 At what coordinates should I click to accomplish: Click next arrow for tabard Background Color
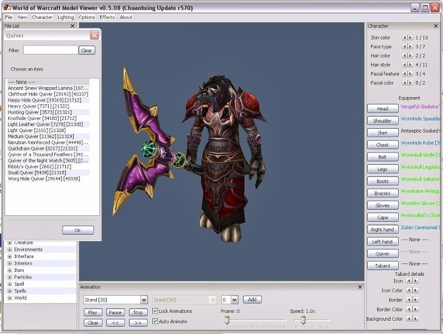(x=415, y=318)
